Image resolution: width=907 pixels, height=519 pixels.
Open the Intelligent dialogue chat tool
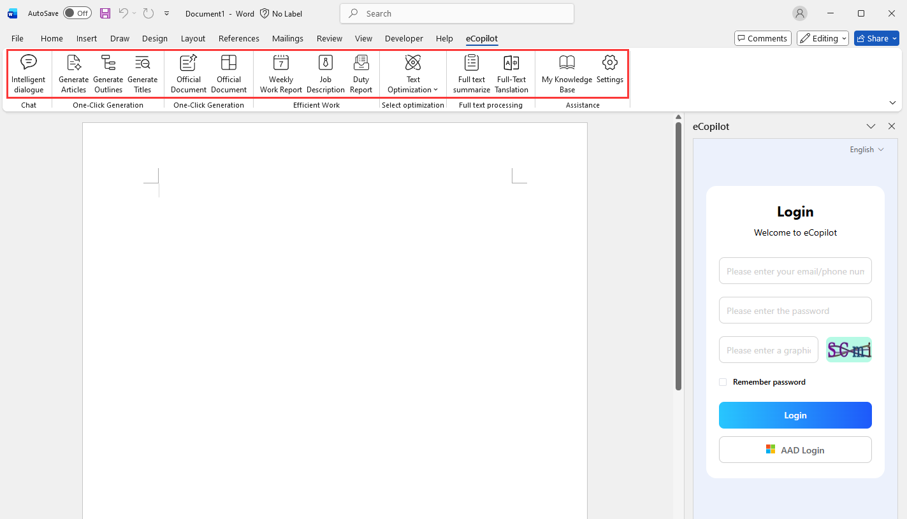pyautogui.click(x=29, y=74)
